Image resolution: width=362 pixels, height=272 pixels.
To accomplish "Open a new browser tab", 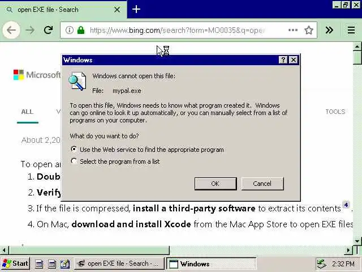I will (x=136, y=9).
